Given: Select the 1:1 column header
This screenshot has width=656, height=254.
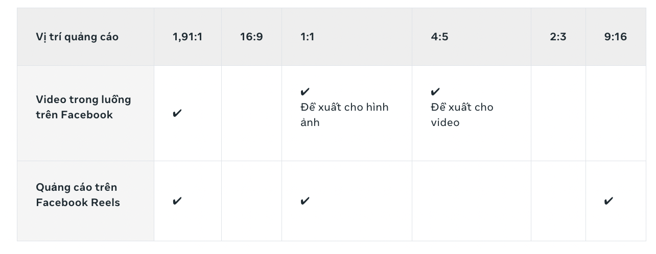Looking at the screenshot, I should (347, 37).
